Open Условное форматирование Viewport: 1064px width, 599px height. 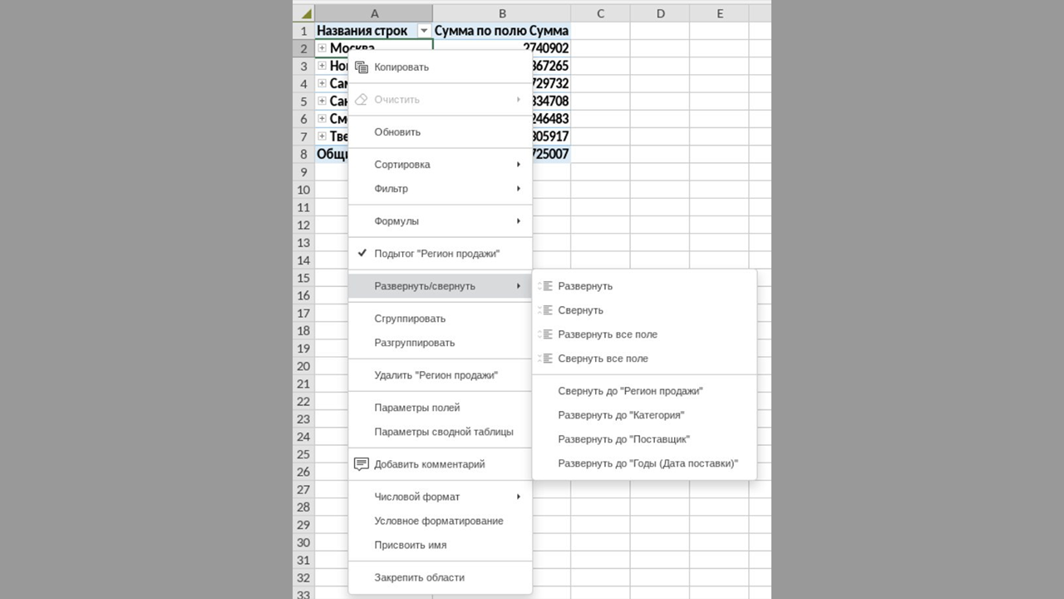tap(440, 521)
